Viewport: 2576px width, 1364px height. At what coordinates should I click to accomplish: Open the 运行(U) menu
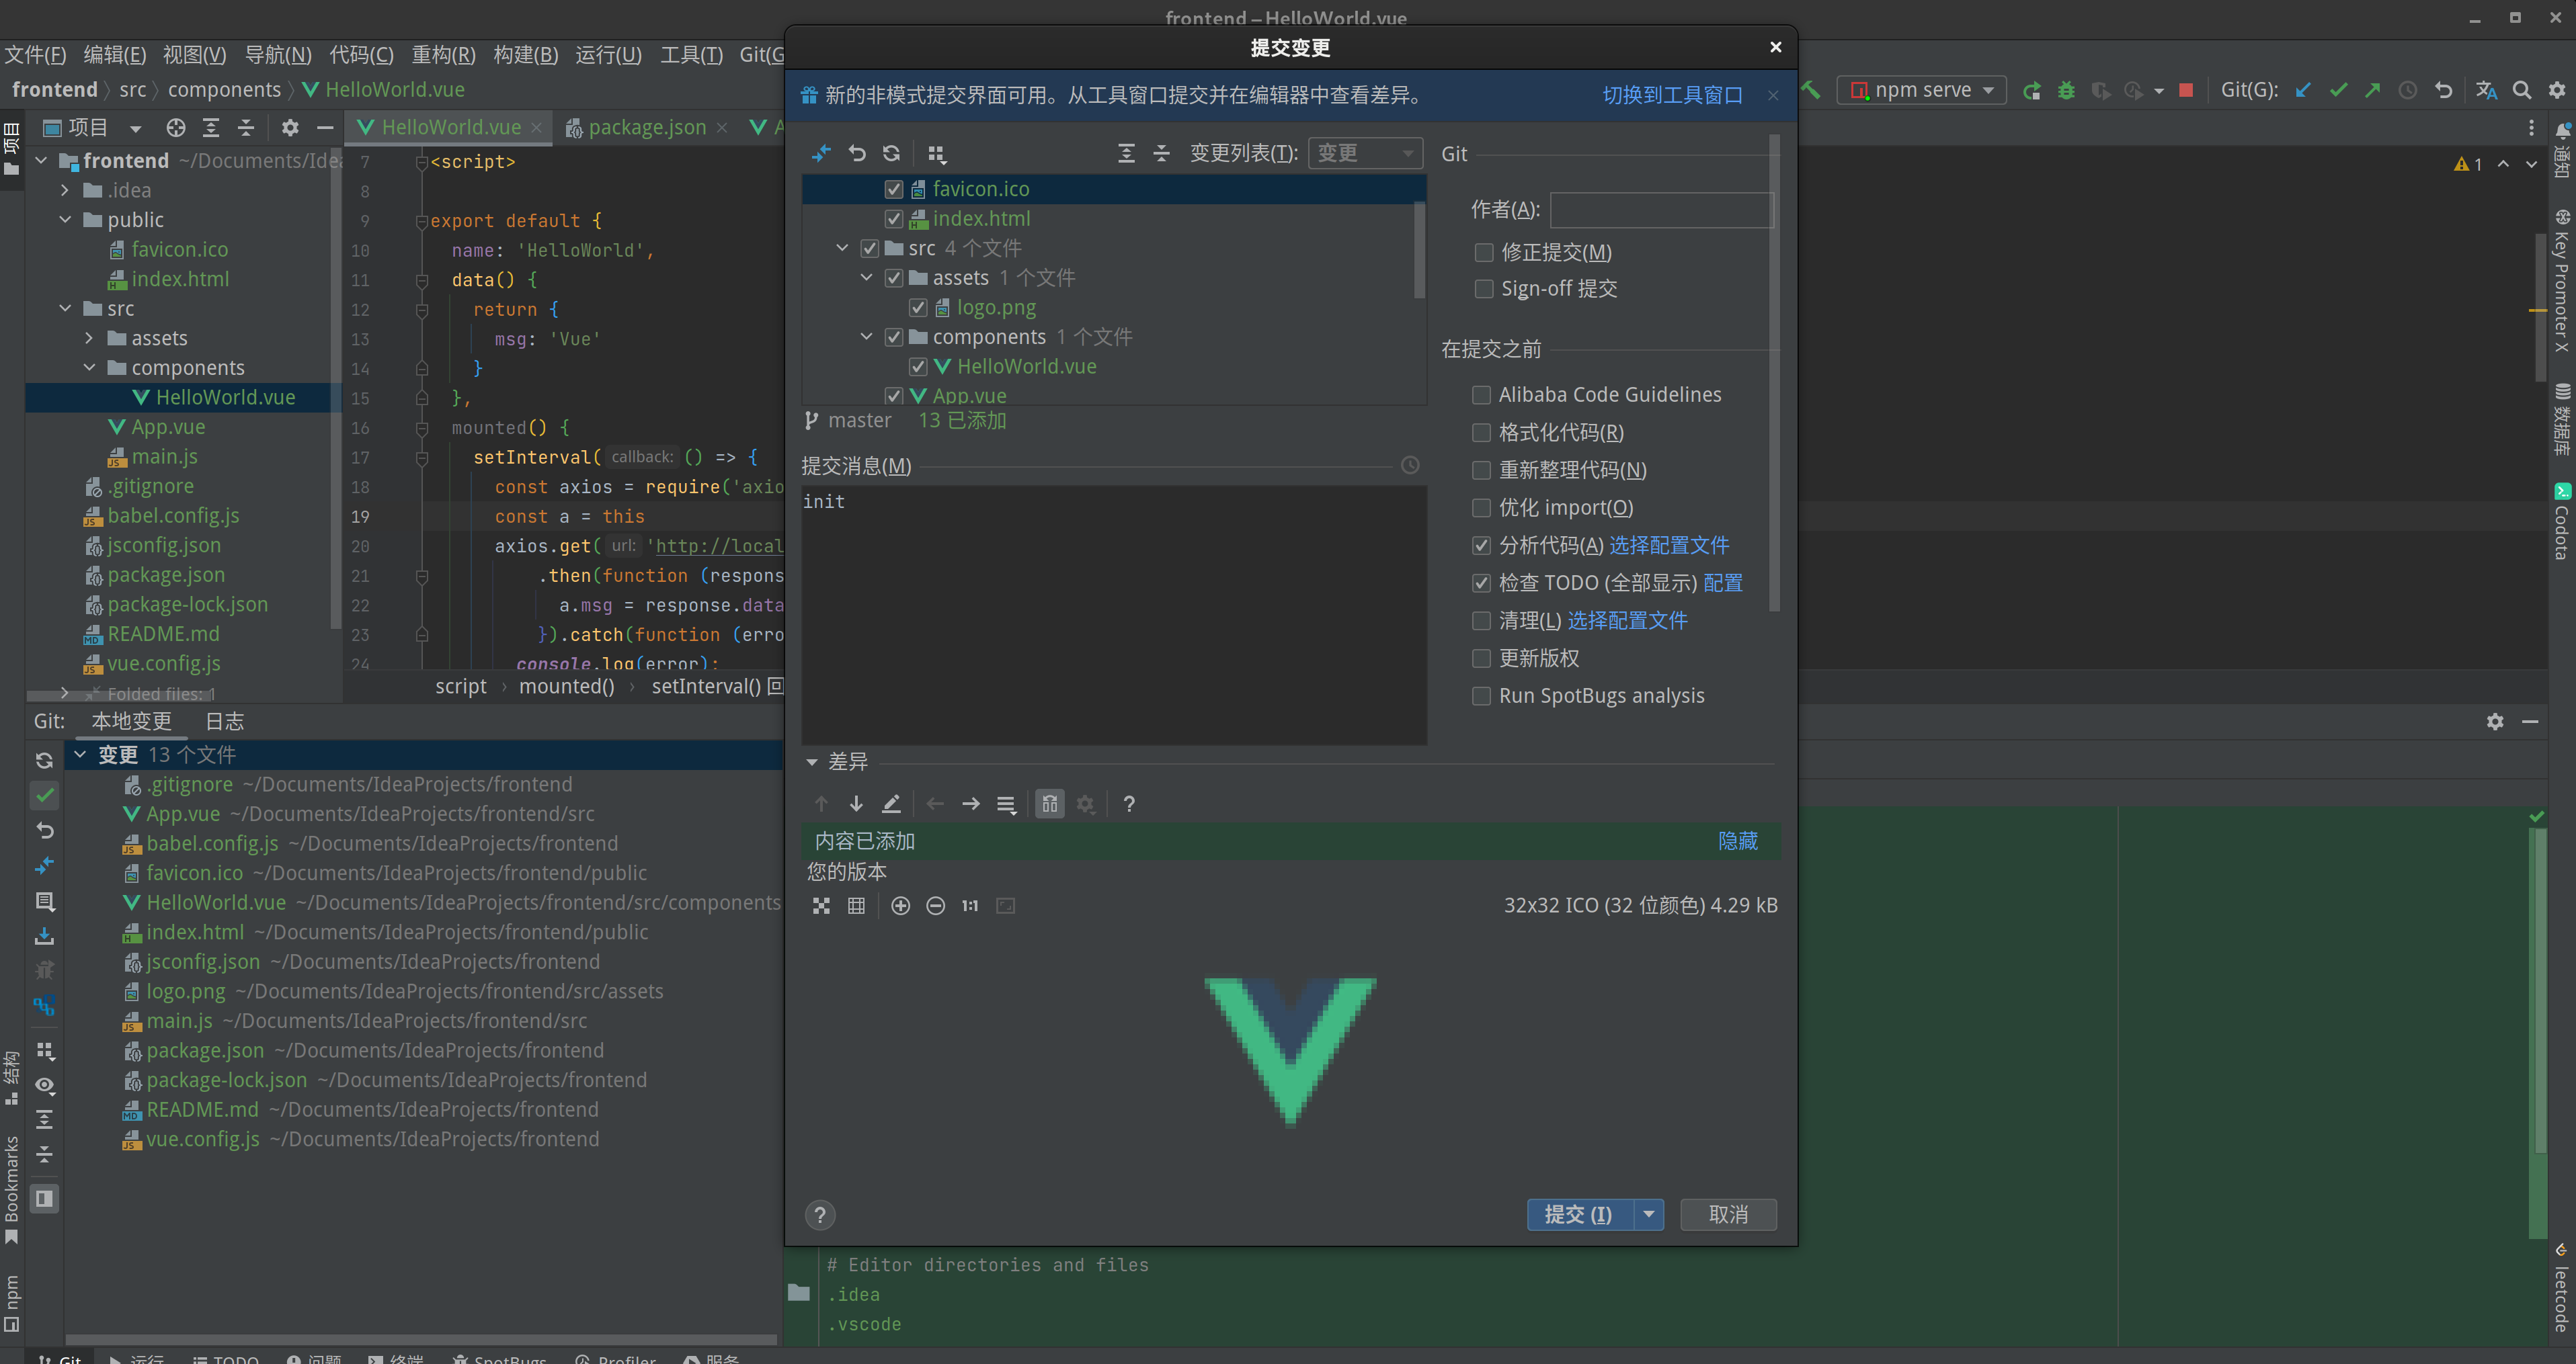click(608, 55)
